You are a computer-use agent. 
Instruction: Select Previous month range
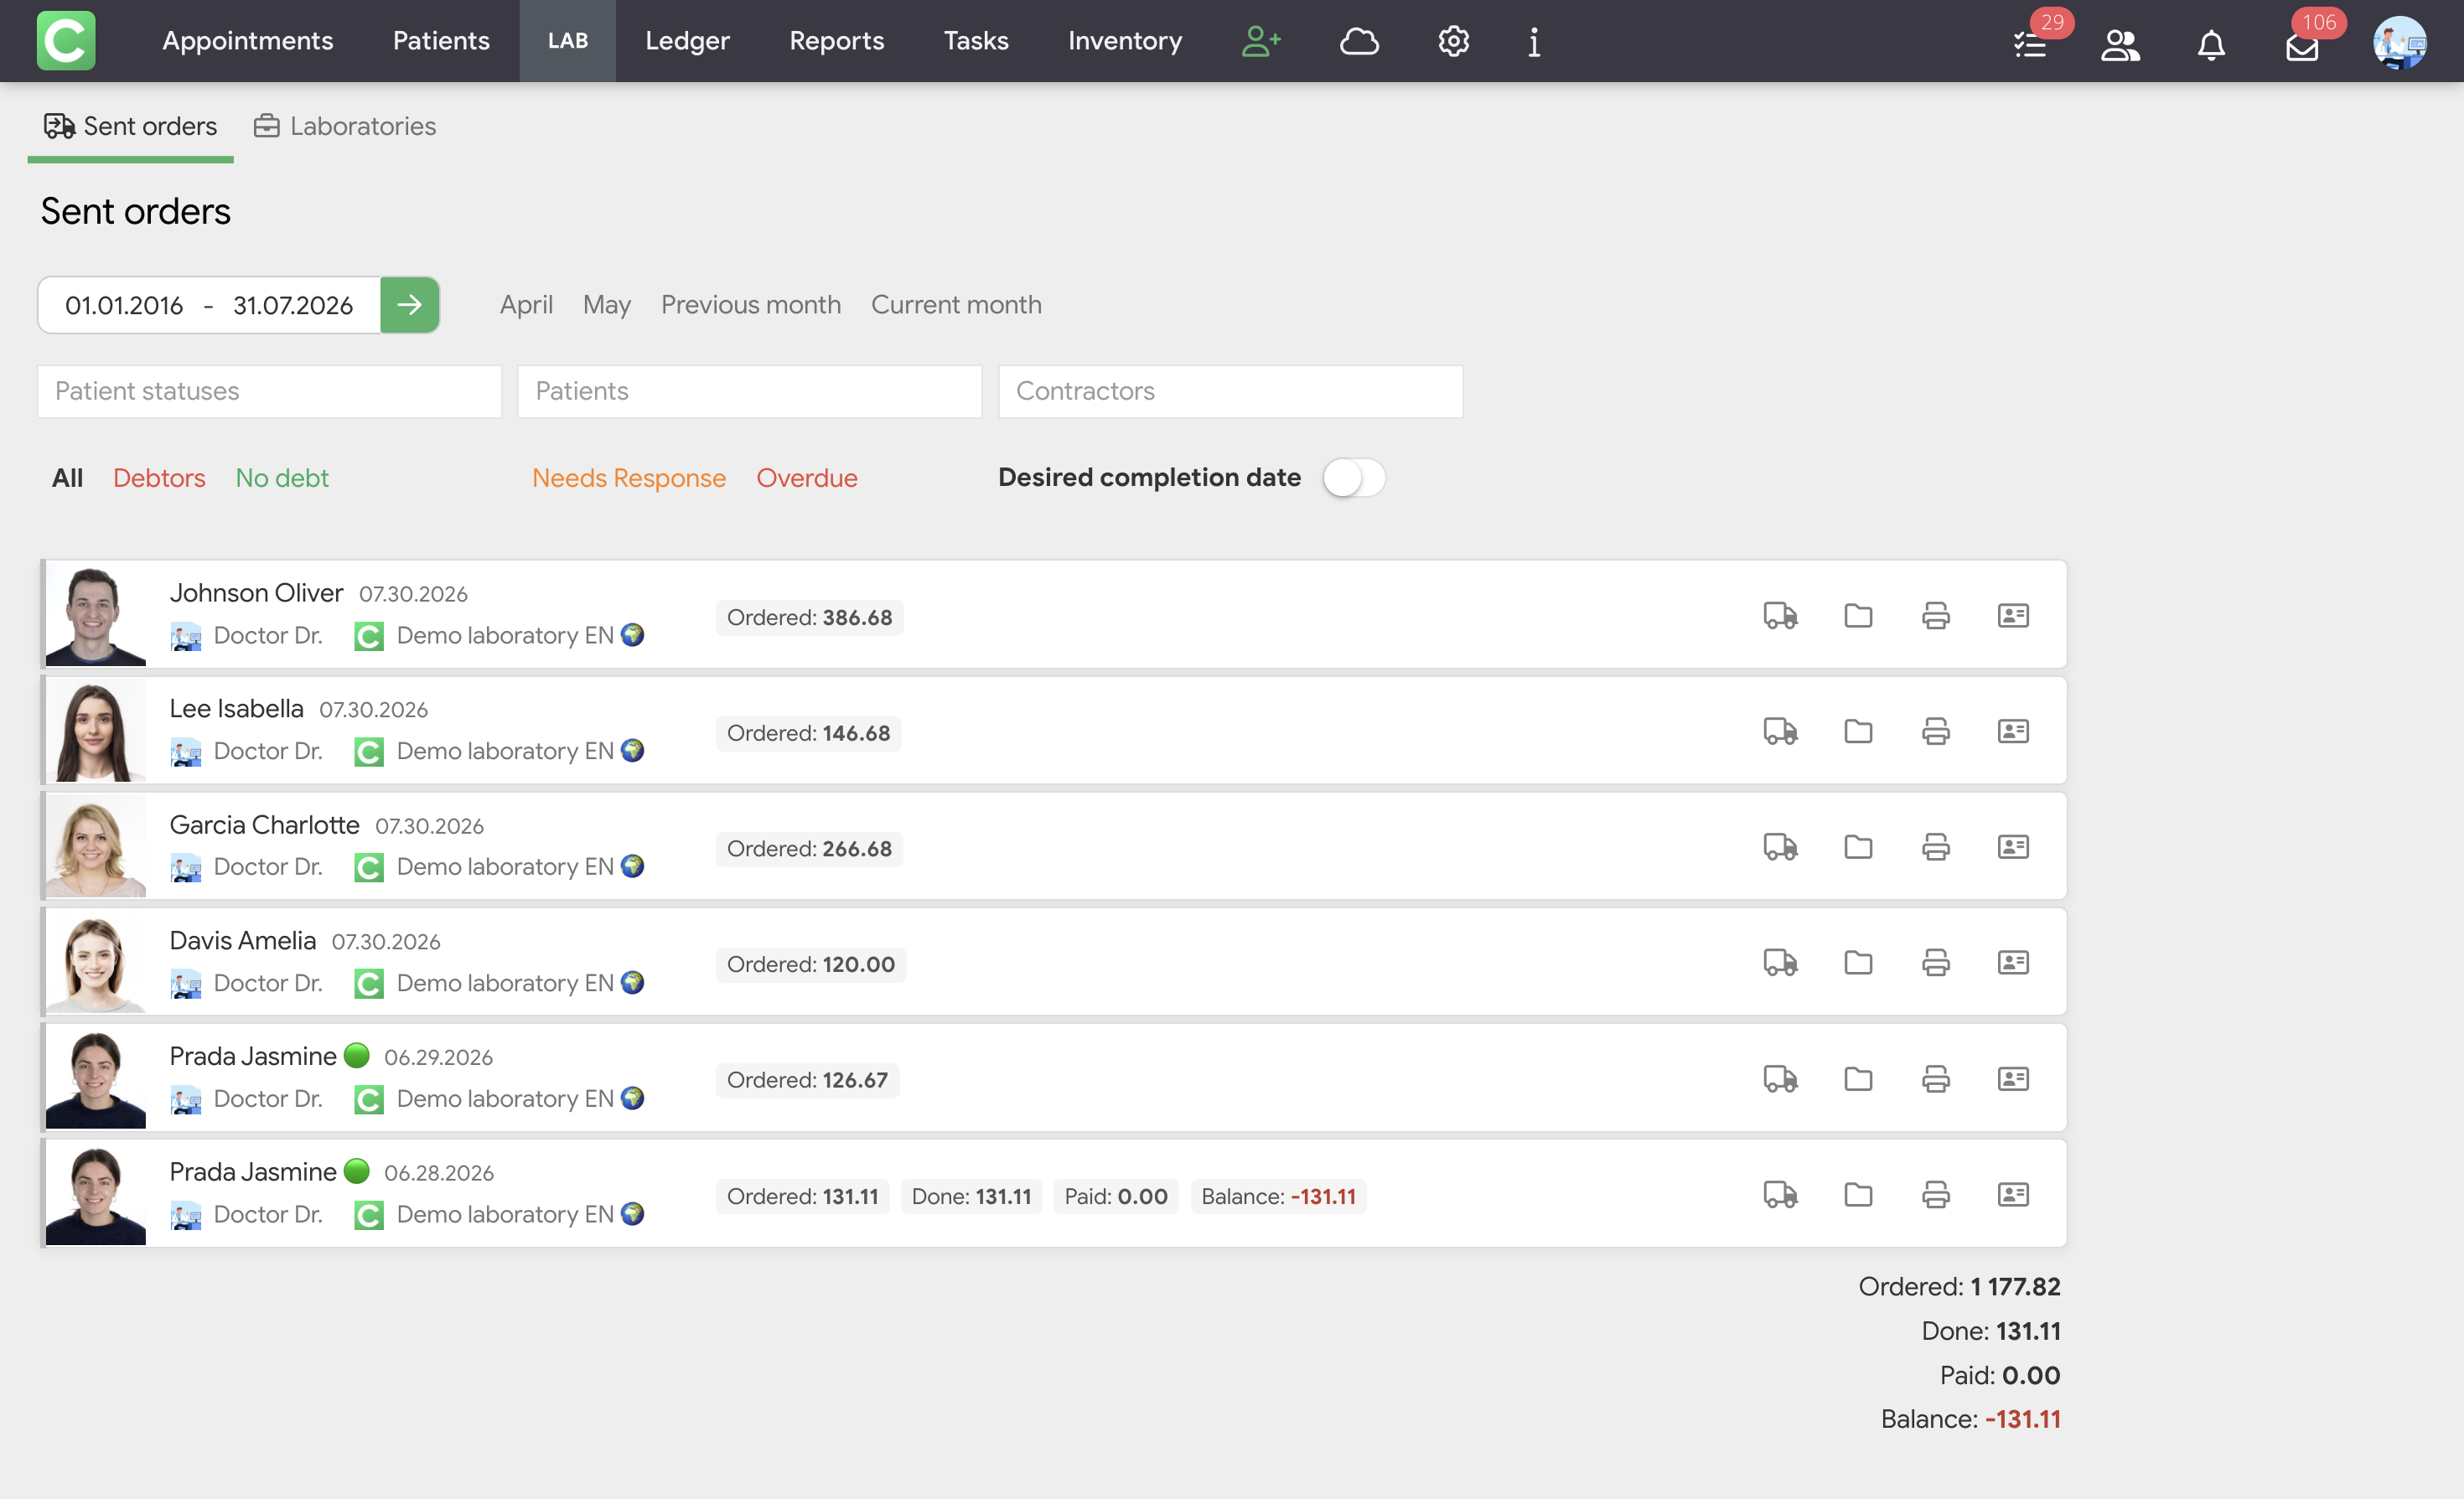click(x=750, y=305)
